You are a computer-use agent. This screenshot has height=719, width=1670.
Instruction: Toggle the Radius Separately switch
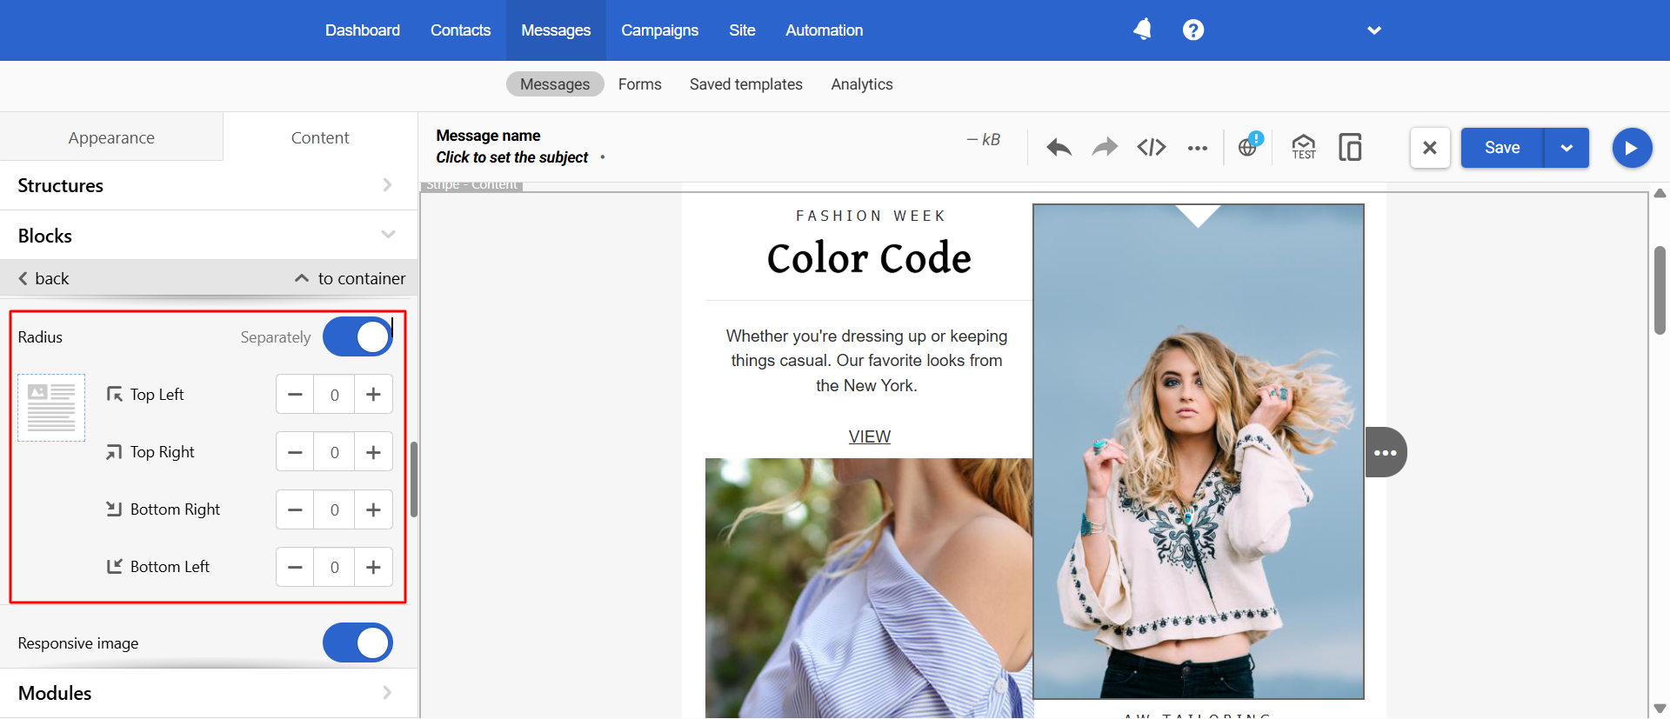[x=357, y=337]
